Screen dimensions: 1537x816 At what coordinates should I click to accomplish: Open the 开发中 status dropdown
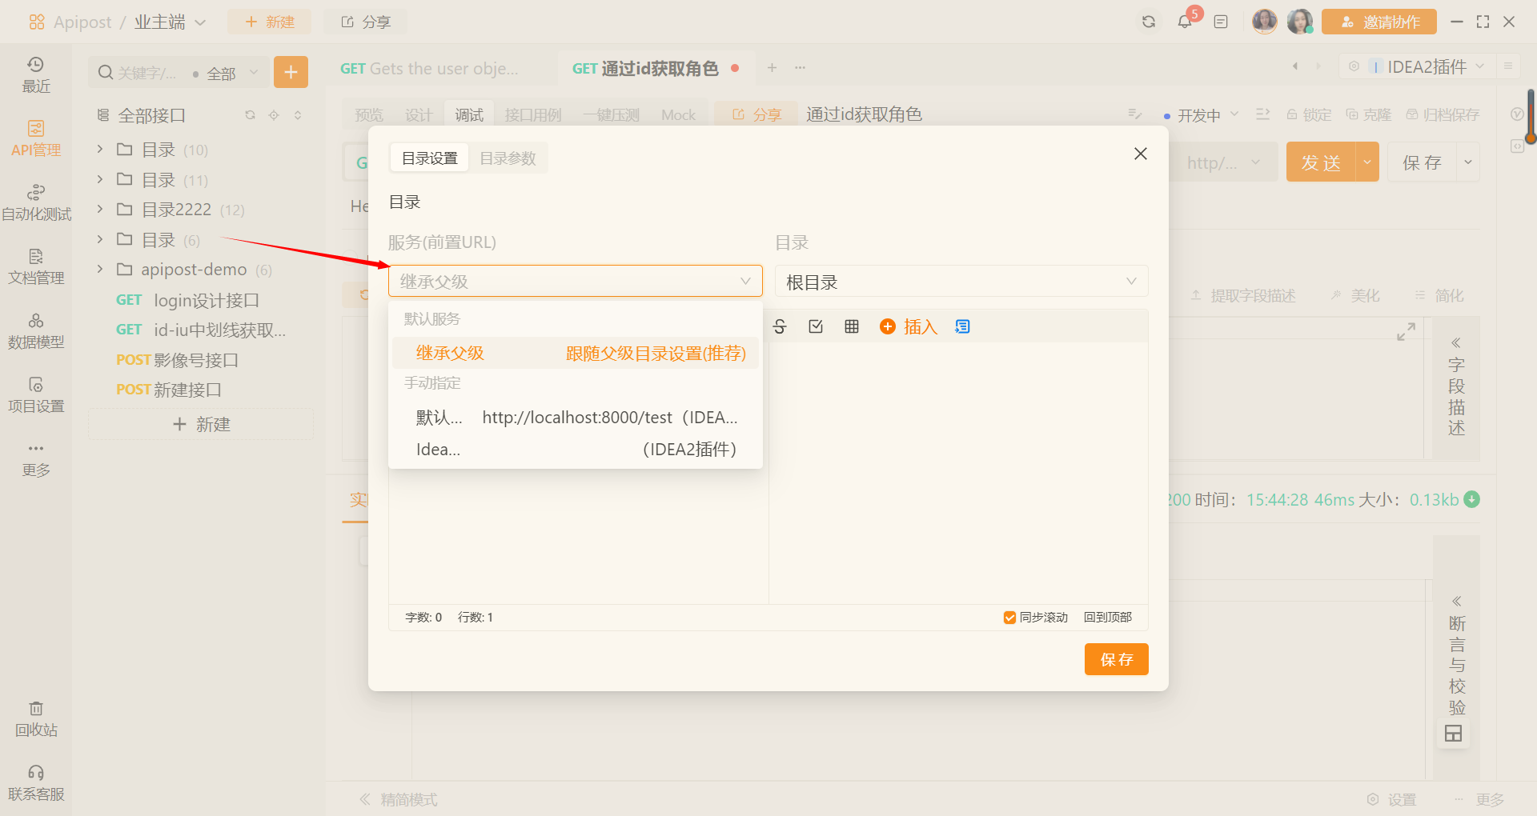1201,115
